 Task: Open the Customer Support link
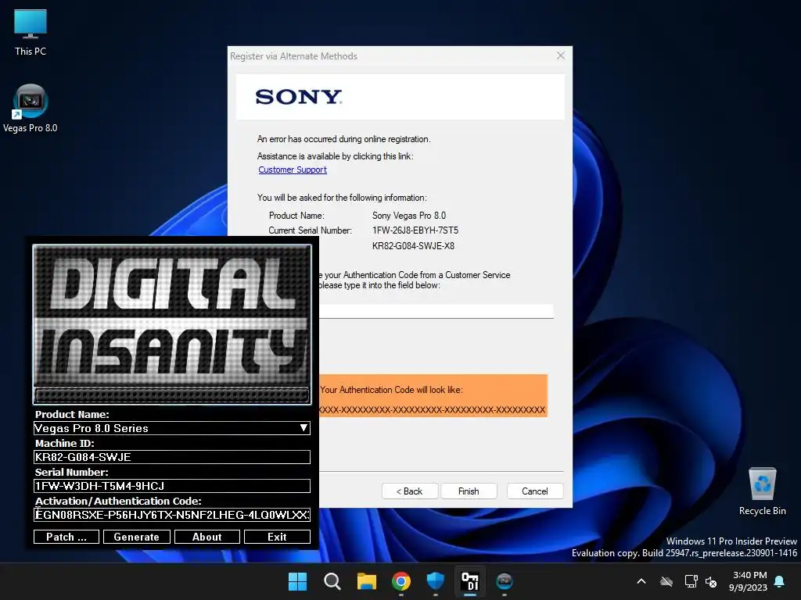pyautogui.click(x=293, y=170)
